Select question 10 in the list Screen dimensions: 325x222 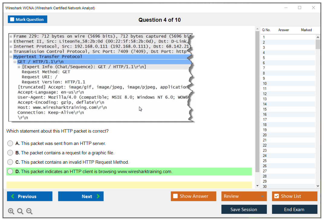[265, 84]
